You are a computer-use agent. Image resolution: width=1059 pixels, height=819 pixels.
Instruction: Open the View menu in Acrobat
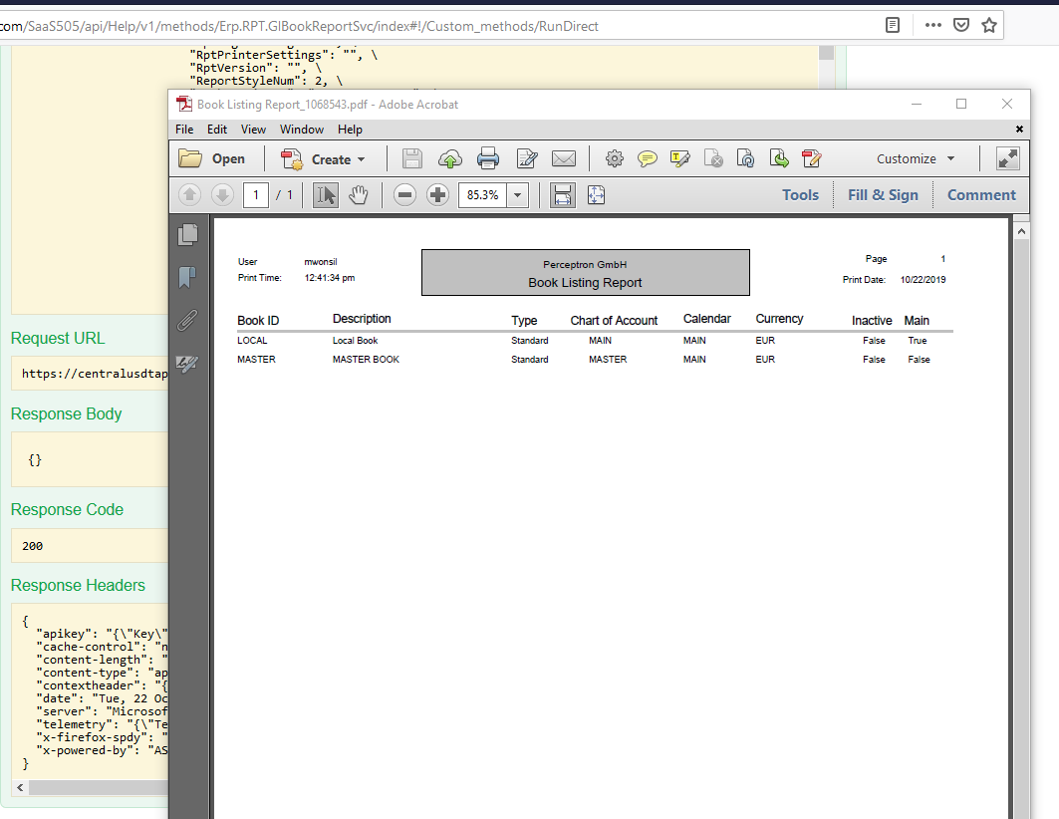[253, 129]
